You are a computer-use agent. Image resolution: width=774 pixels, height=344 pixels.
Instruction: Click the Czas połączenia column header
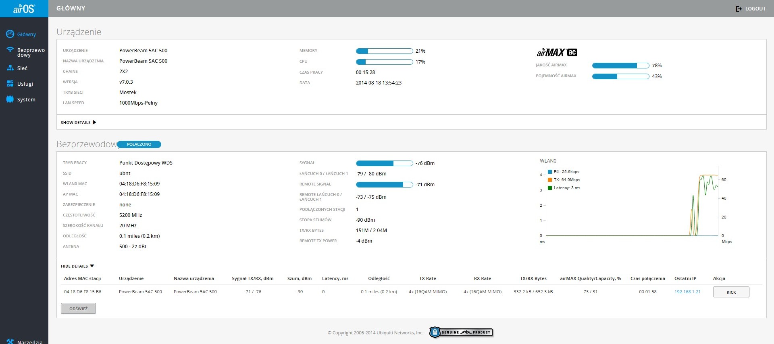tap(648, 278)
